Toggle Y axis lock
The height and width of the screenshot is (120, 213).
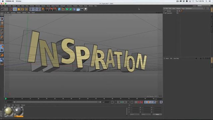click(x=35, y=9)
